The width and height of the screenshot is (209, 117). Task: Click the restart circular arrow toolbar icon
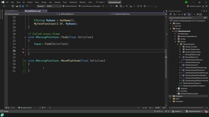pos(111,6)
